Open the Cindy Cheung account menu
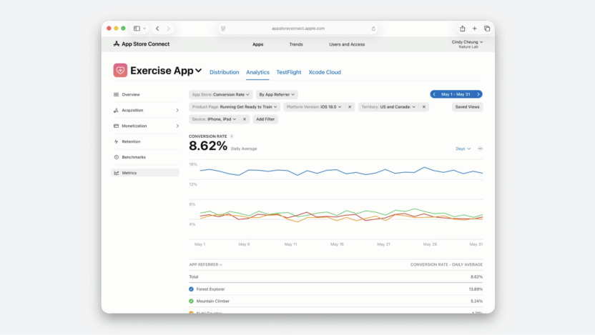595x335 pixels. point(467,44)
